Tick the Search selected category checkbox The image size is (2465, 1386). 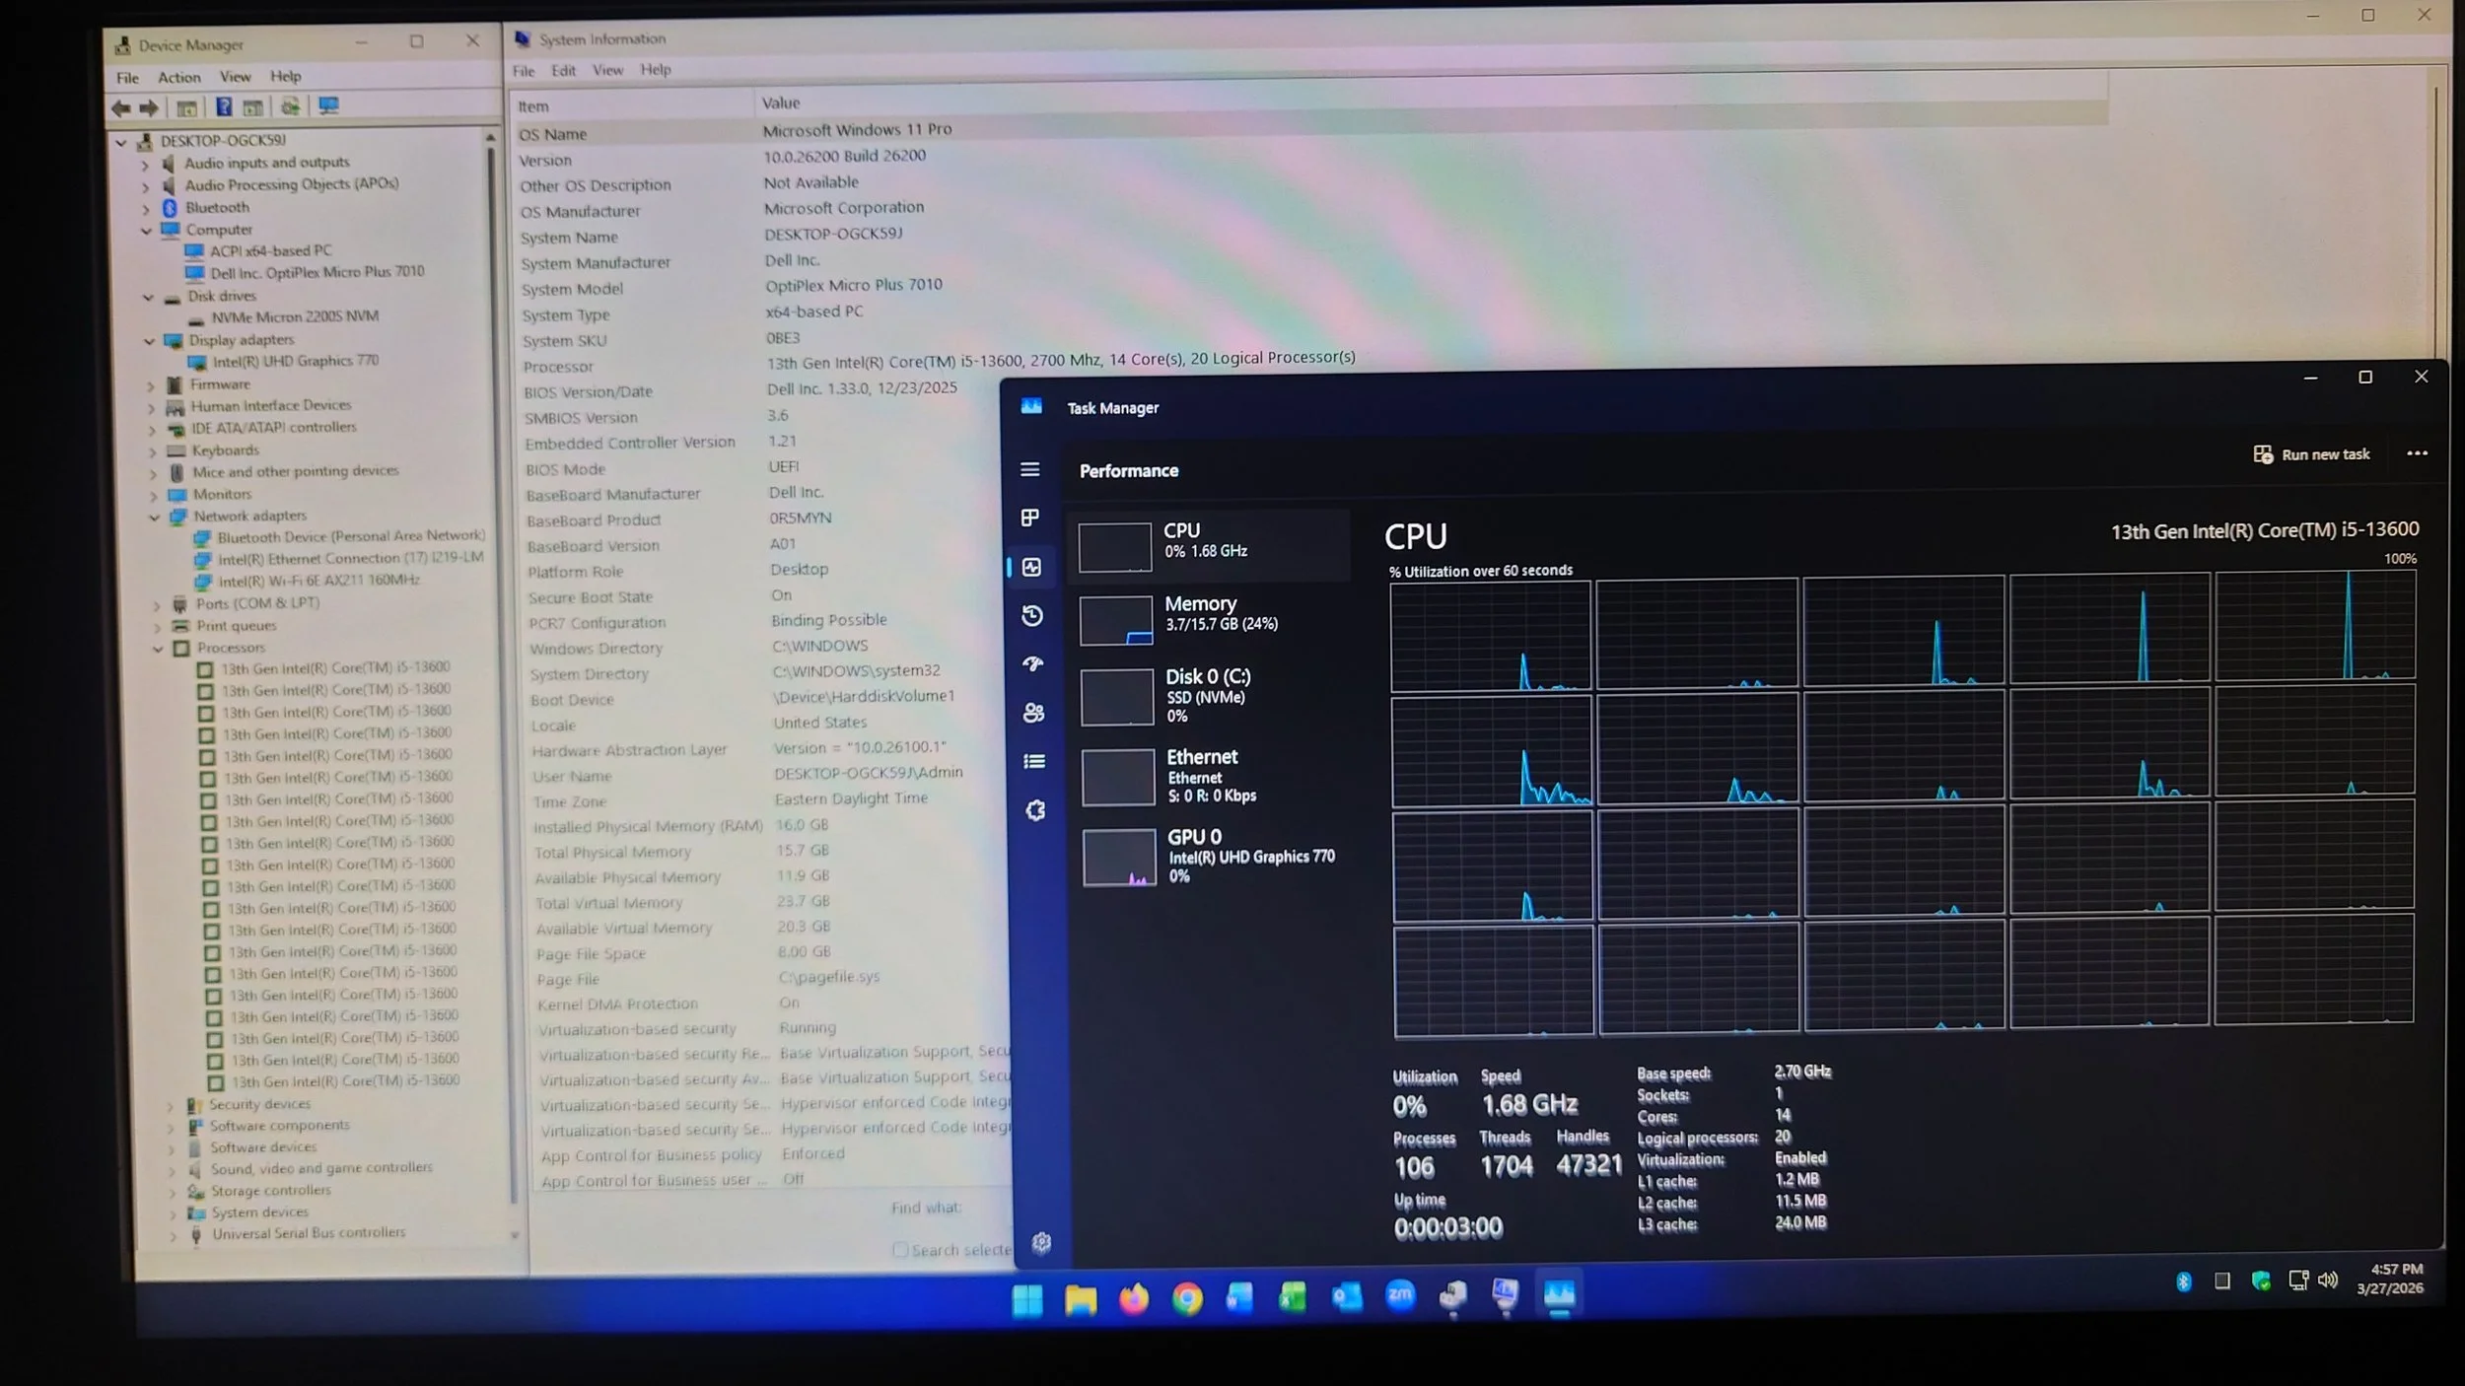click(x=899, y=1250)
